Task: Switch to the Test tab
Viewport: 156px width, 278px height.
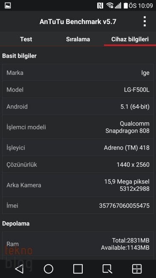Action: pos(26,39)
